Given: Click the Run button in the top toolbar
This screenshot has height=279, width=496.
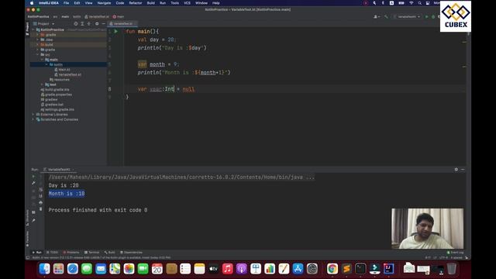Looking at the screenshot, I should click(x=427, y=16).
